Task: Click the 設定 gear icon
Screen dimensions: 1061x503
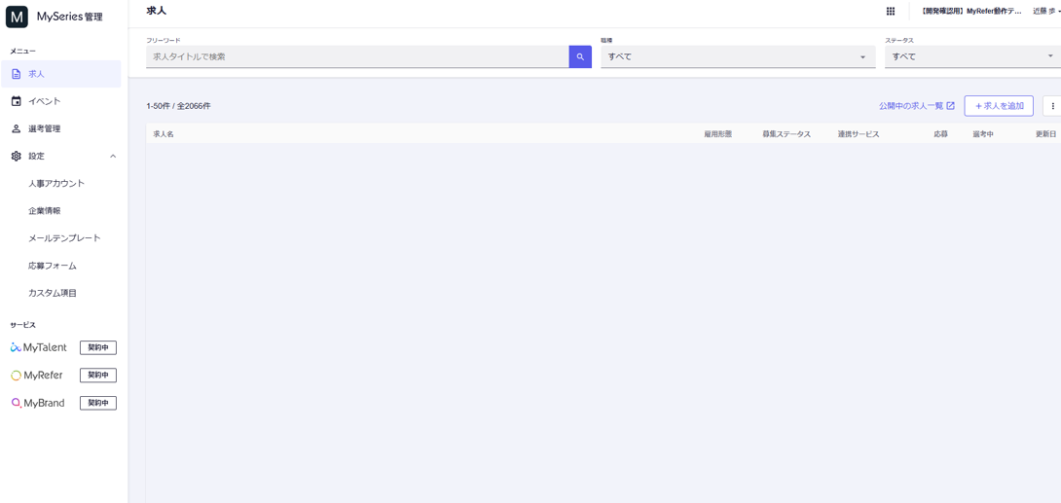Action: click(17, 156)
